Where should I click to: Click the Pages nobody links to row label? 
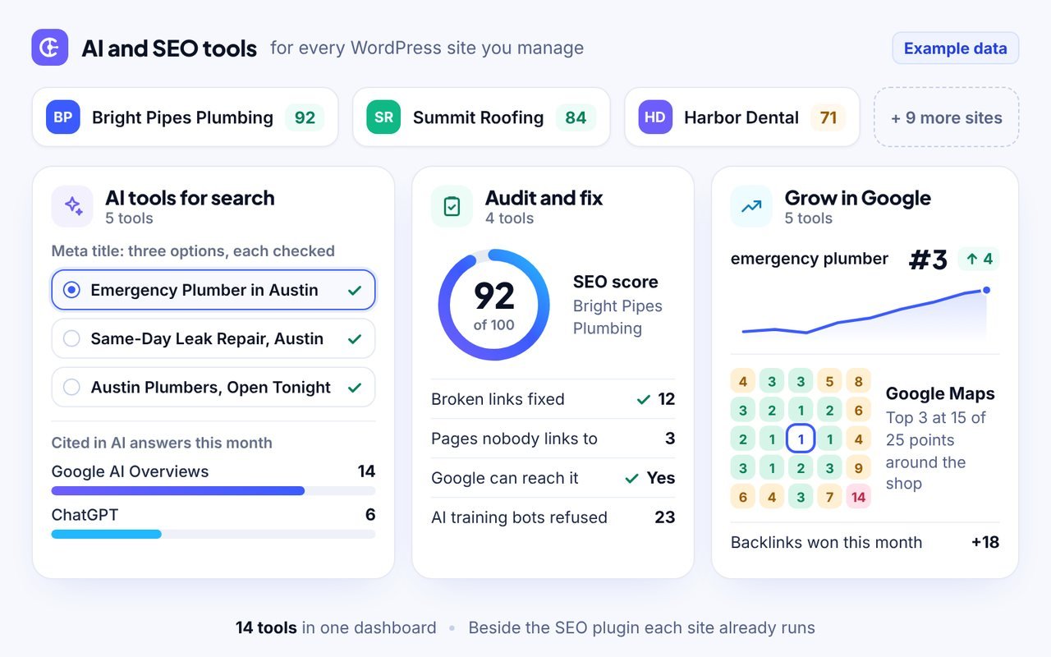click(514, 439)
